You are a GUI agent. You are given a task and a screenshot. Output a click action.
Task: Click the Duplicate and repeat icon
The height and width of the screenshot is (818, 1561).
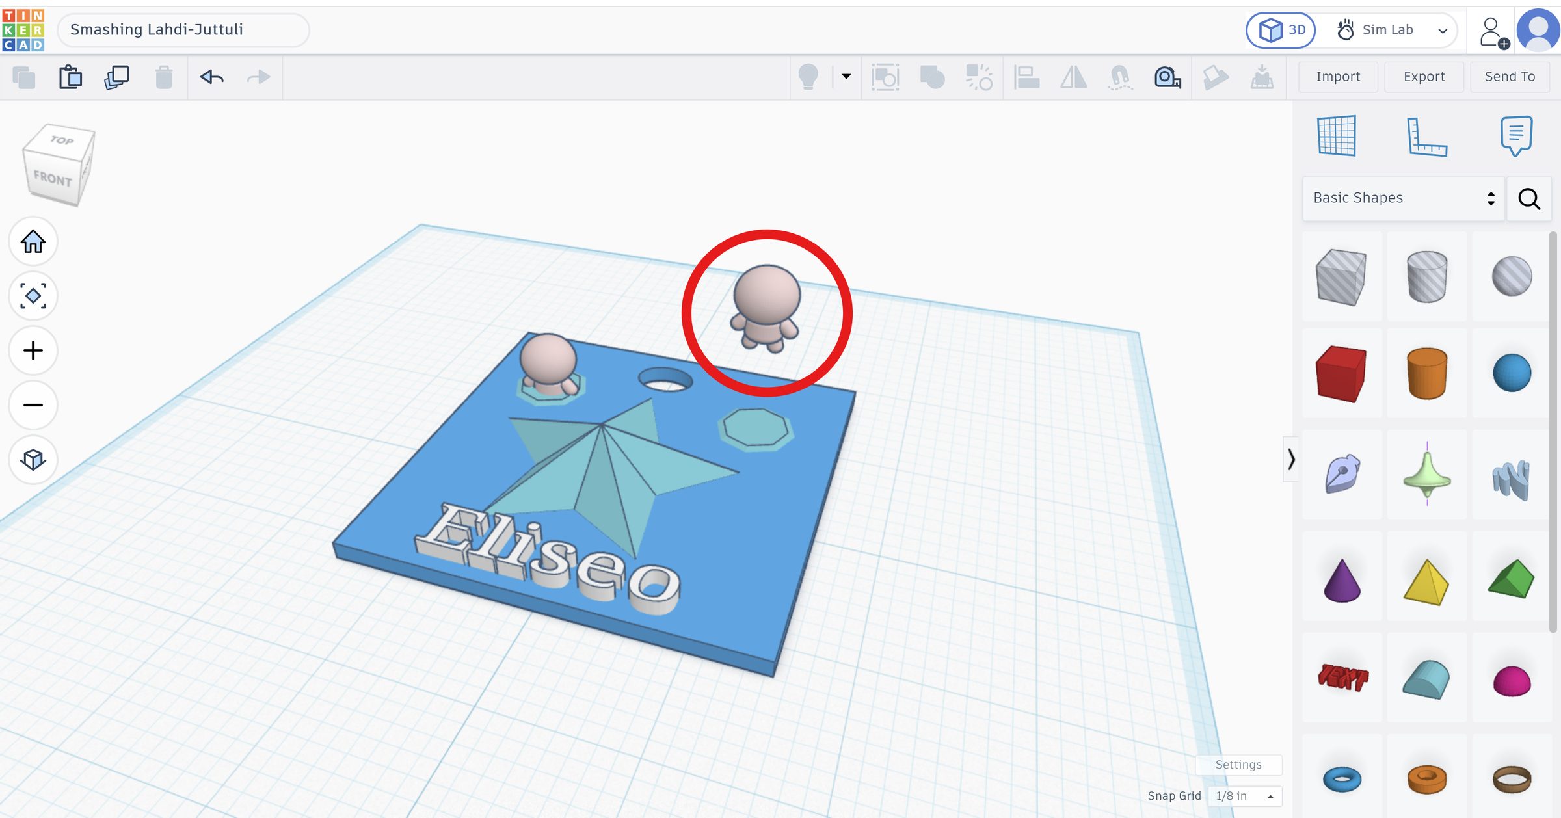click(x=116, y=77)
